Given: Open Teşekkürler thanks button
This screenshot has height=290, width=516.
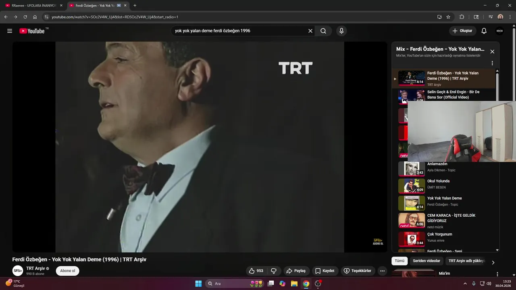Looking at the screenshot, I should (x=358, y=271).
